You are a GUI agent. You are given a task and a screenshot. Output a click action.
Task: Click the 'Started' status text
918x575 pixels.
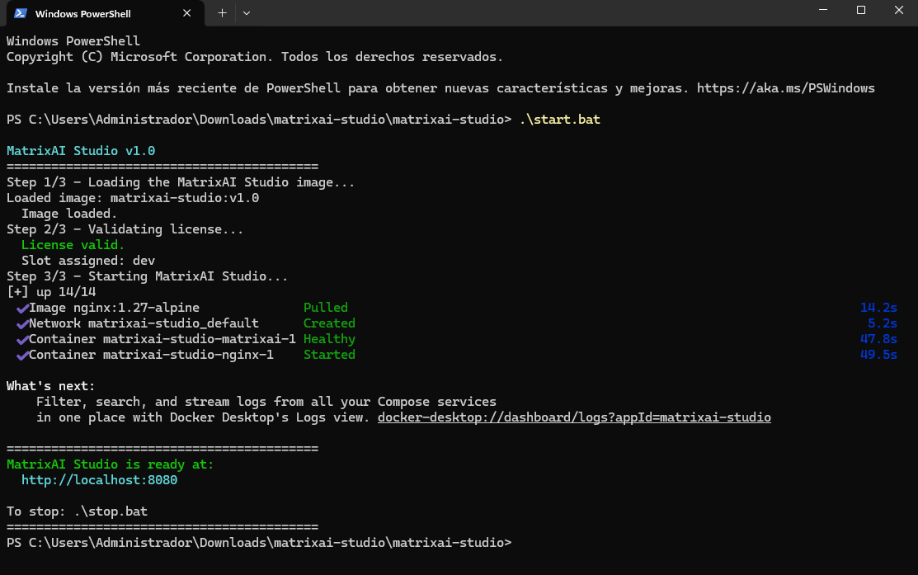pos(329,355)
